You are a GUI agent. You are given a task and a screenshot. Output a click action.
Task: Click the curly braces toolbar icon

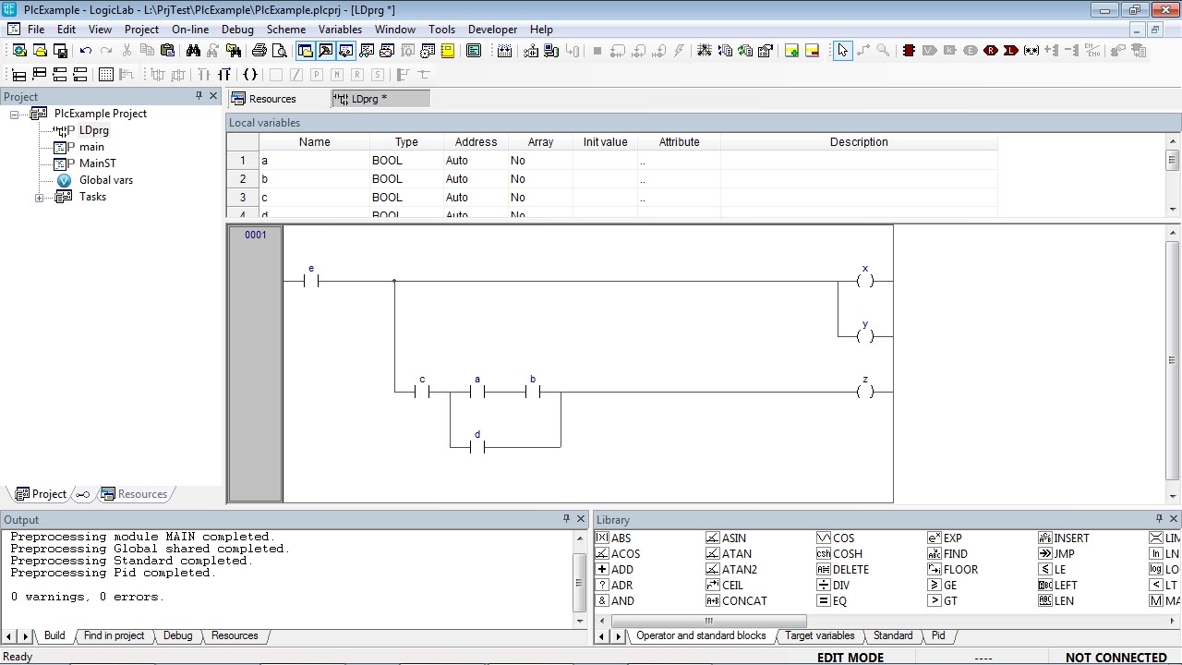[x=249, y=75]
